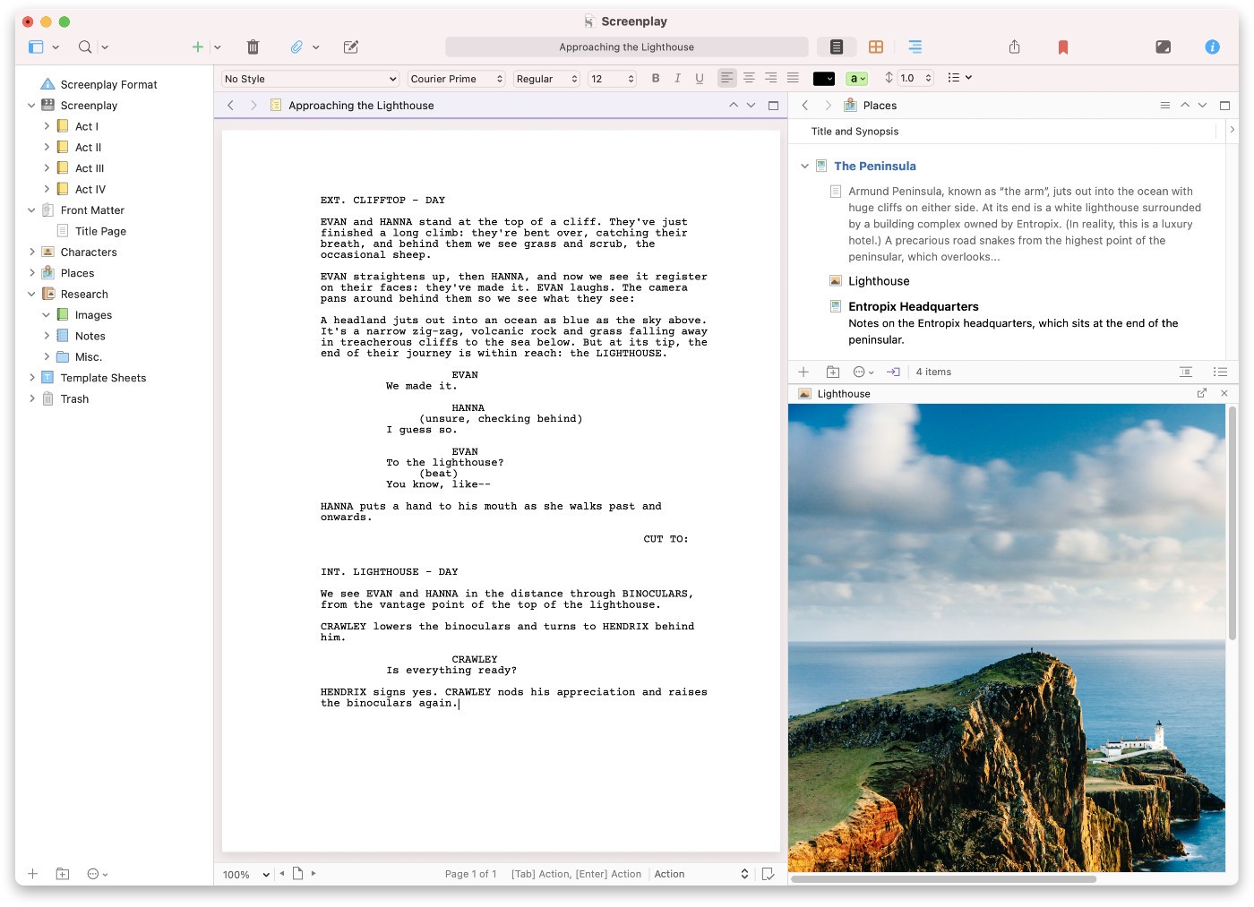Image resolution: width=1254 pixels, height=907 pixels.
Task: Open the text color swatch
Action: coord(823,79)
